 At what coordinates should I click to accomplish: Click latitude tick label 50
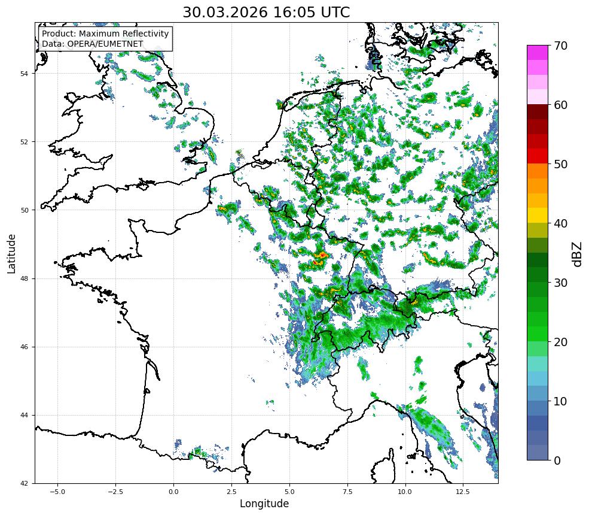coord(23,210)
